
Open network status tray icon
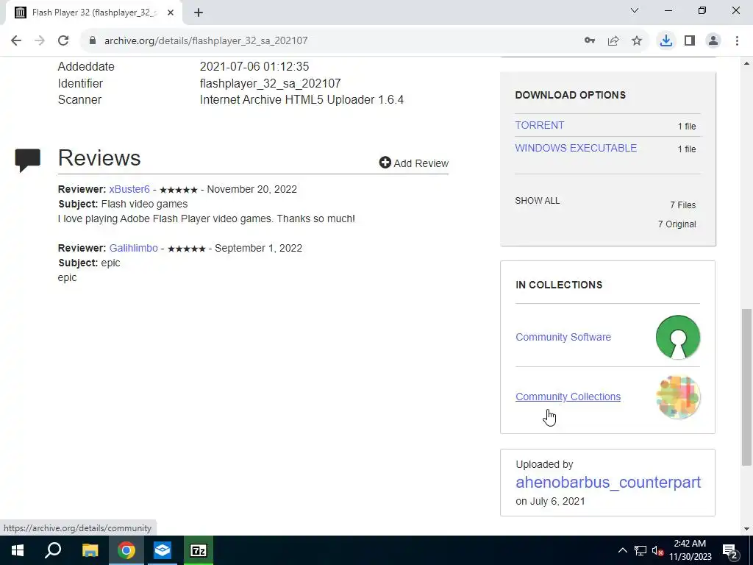tap(640, 550)
